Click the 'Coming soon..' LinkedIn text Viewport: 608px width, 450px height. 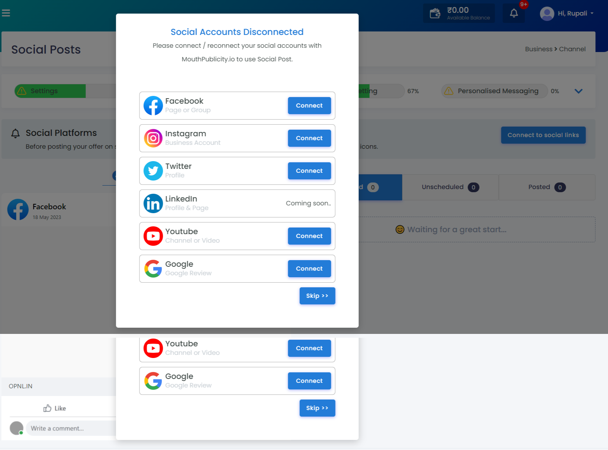tap(309, 203)
